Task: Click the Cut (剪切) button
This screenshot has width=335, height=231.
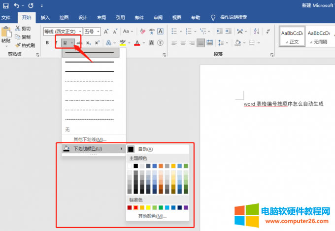Action: (x=23, y=29)
